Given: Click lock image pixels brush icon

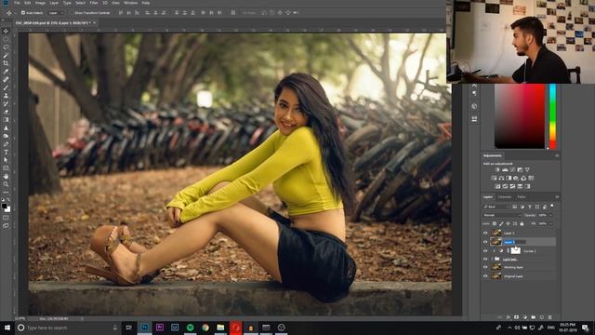Looking at the screenshot, I should coord(501,223).
